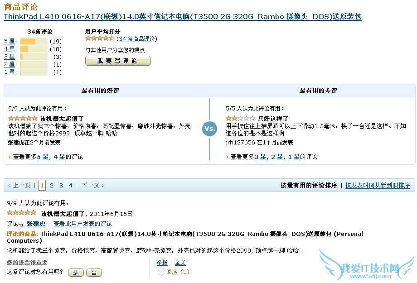Filter reviews by 2 星 rating link
The image size is (417, 283).
coord(10,64)
